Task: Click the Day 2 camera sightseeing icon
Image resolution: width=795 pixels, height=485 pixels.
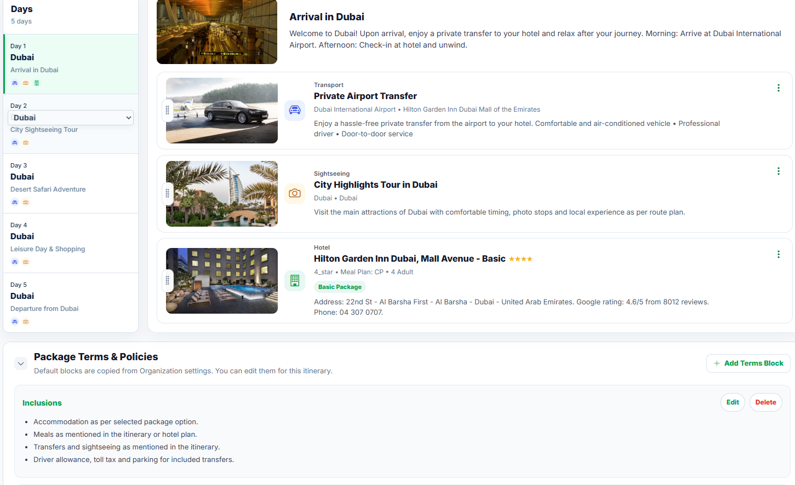Action: click(x=26, y=143)
